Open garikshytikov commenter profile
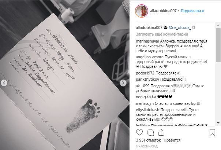 [147, 79]
